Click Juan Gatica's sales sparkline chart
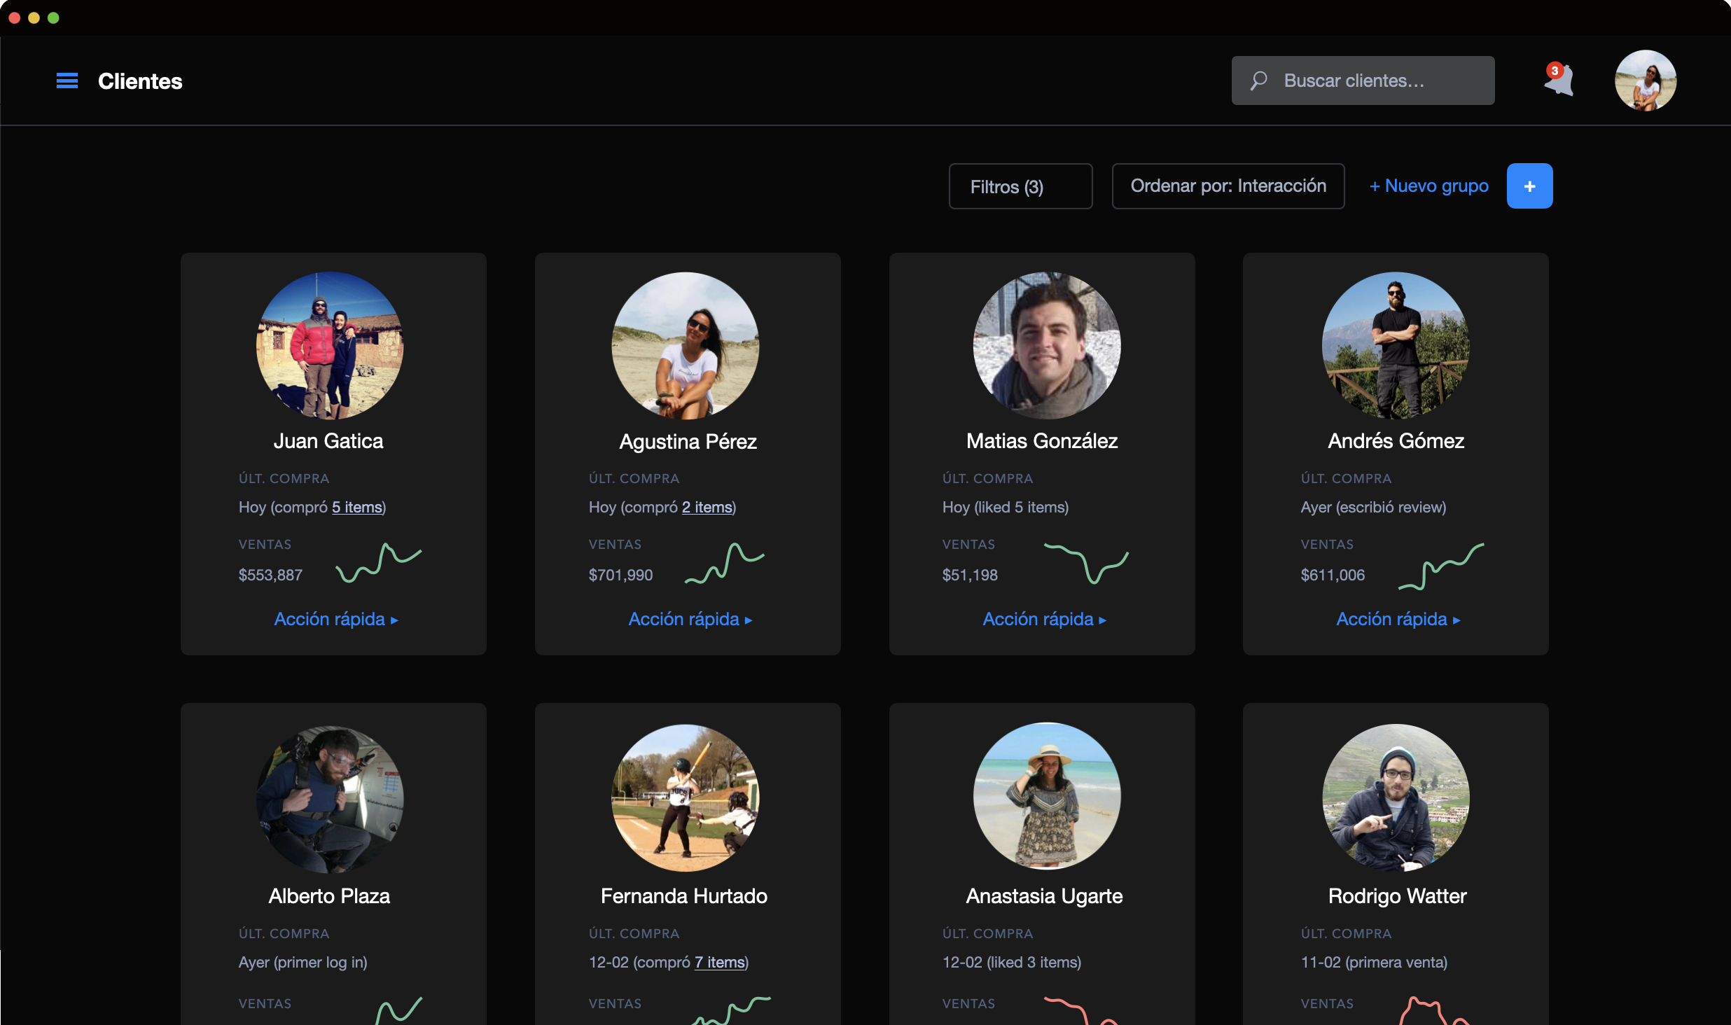The width and height of the screenshot is (1731, 1025). point(379,563)
